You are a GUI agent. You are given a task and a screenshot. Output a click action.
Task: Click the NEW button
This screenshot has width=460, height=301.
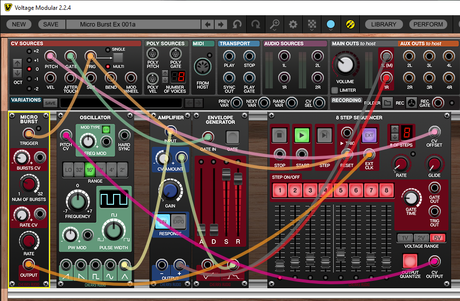click(x=19, y=25)
